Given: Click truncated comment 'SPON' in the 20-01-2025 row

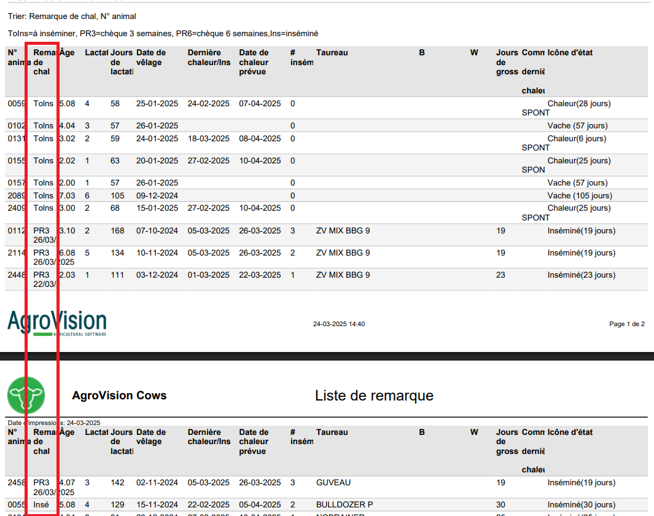Looking at the screenshot, I should tap(533, 170).
